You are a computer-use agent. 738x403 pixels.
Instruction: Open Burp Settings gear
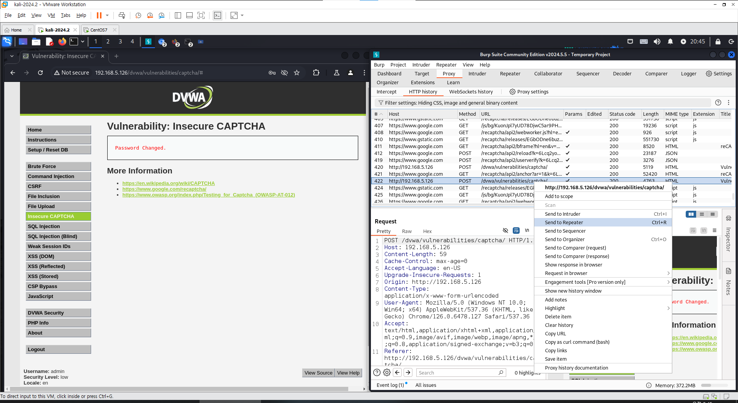[719, 73]
